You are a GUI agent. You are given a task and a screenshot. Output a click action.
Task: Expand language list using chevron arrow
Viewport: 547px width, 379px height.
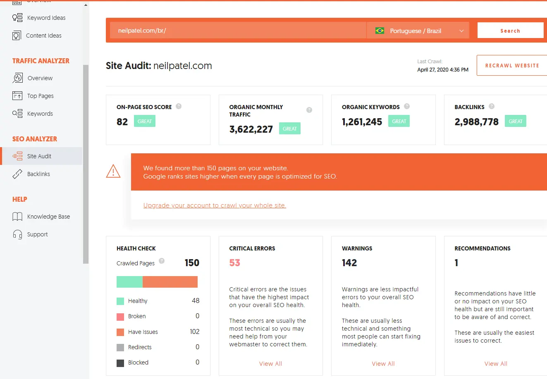coord(461,31)
